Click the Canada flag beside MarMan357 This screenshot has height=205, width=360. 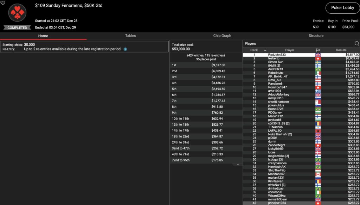coord(318,174)
